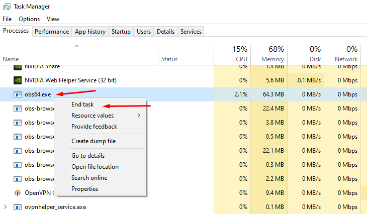367x214 pixels.
Task: Click the obs-browser icon in the 22.4 MB row
Action: click(x=18, y=109)
